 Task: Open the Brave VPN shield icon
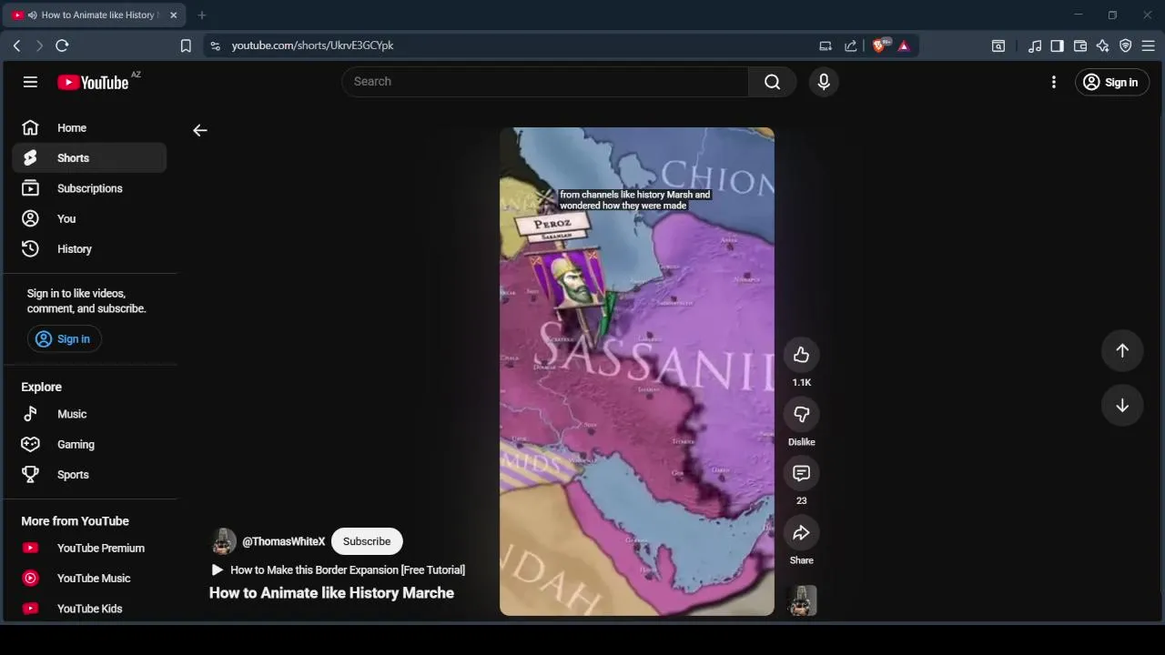tap(1126, 45)
